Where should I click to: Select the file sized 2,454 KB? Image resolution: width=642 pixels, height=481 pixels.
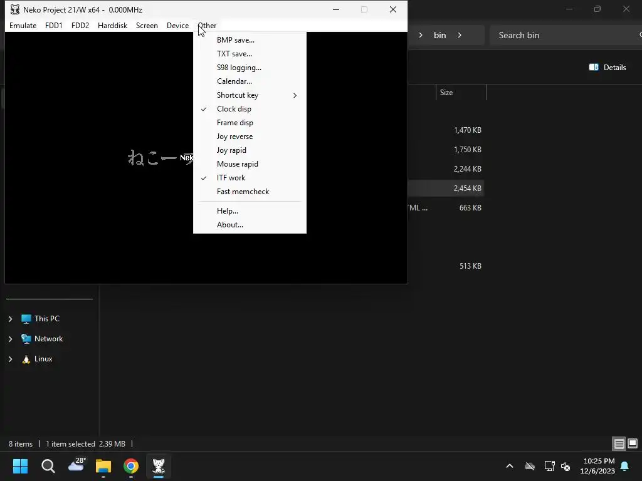pos(467,189)
